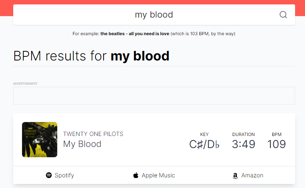Screen dimensions: 305x188
Task: Click the C♯/D♭ key value
Action: pyautogui.click(x=204, y=144)
